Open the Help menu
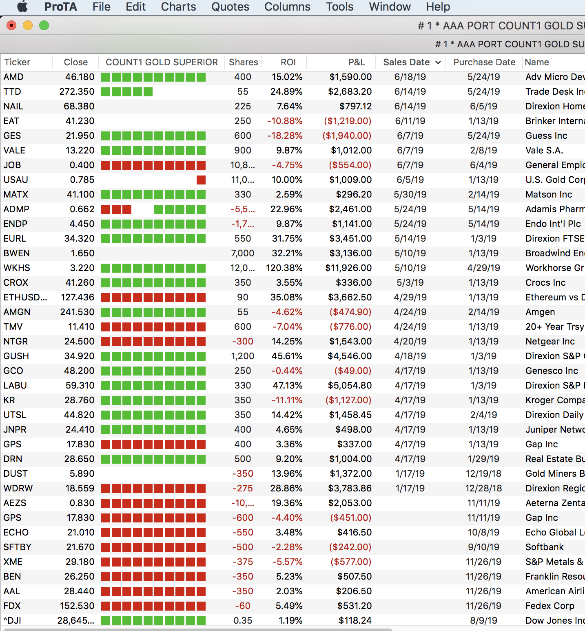This screenshot has height=631, width=585. pos(438,7)
